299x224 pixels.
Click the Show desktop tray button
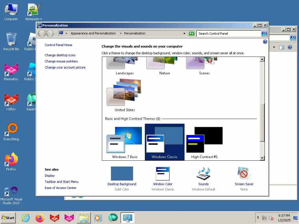click(295, 218)
